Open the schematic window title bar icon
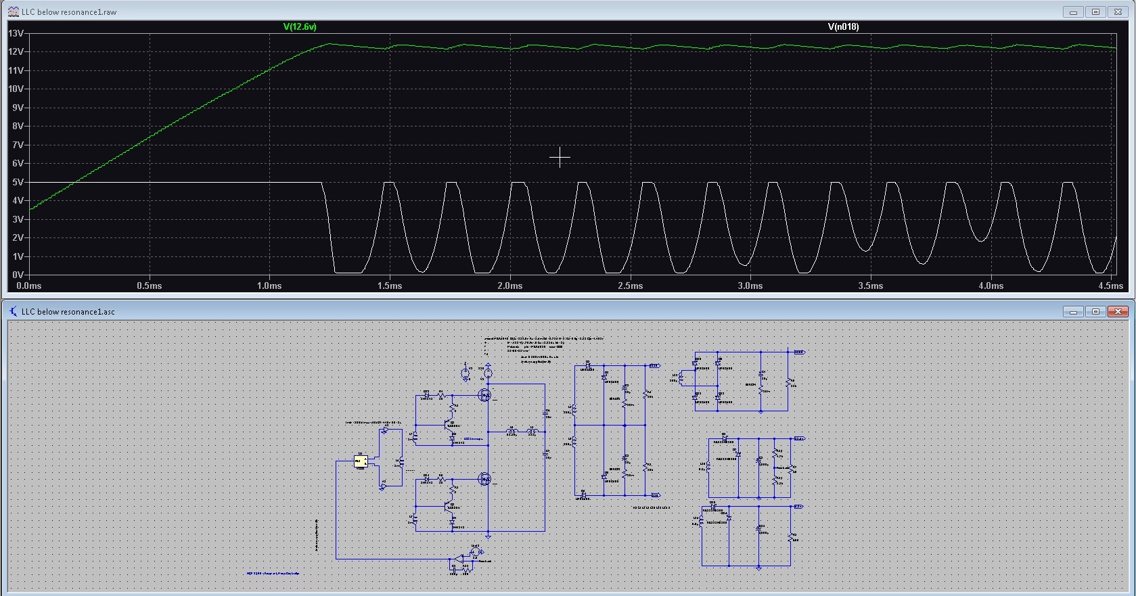 (13, 311)
